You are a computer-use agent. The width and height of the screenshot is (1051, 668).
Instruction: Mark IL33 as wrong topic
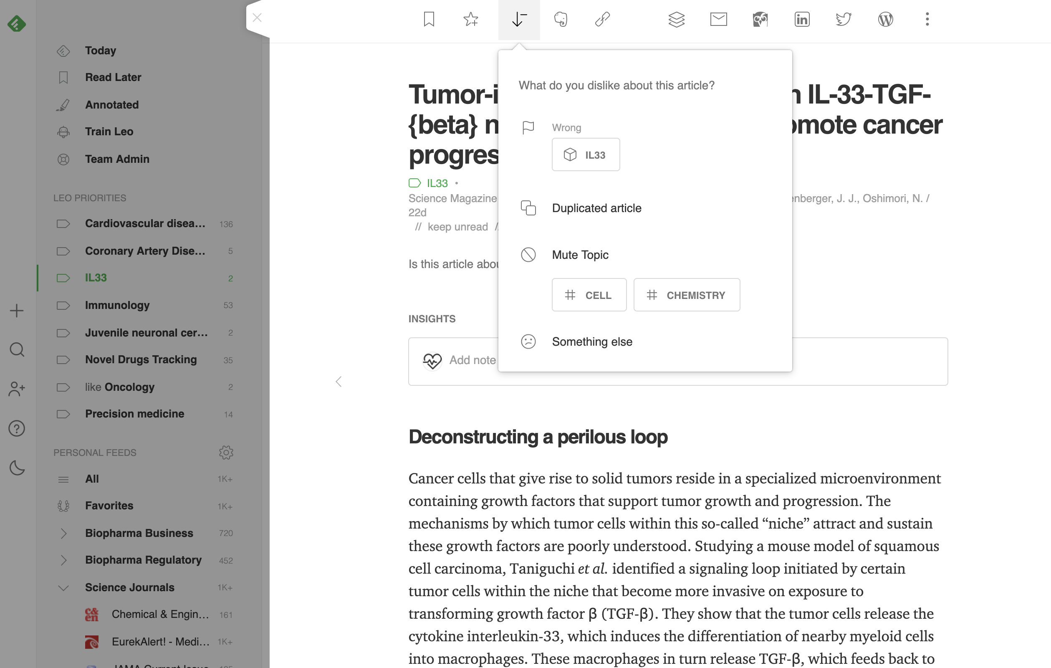[x=585, y=155]
